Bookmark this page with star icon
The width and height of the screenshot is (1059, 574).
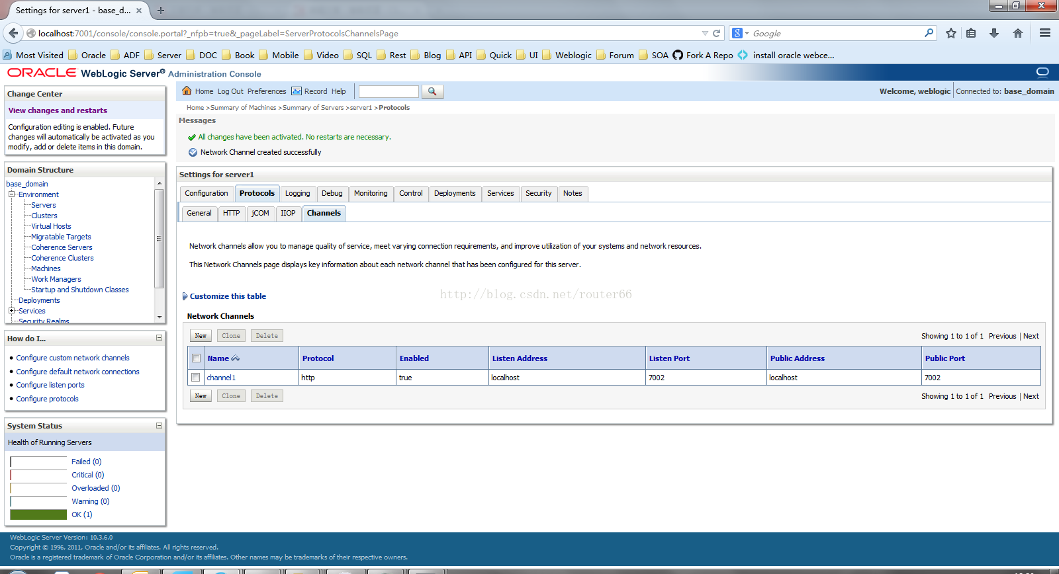[x=951, y=33]
